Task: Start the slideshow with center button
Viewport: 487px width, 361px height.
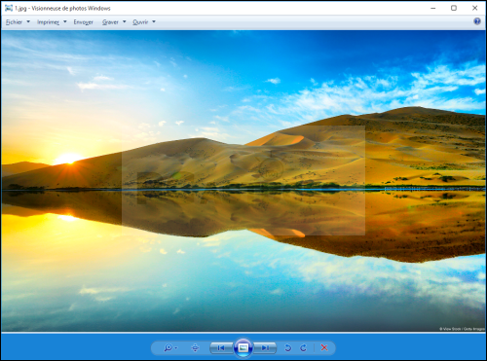Action: (x=243, y=348)
